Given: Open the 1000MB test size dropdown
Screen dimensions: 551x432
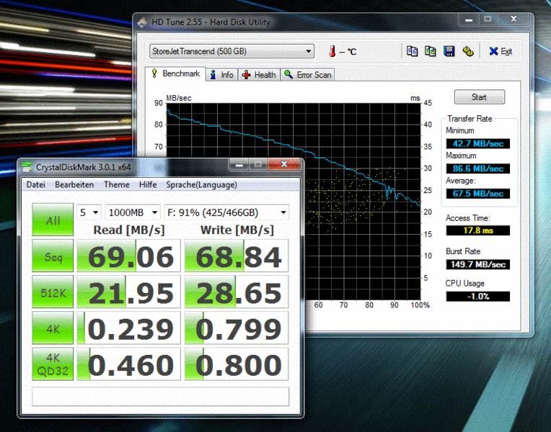Looking at the screenshot, I should [133, 212].
